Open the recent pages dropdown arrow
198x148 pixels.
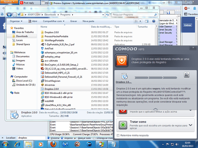[19, 15]
